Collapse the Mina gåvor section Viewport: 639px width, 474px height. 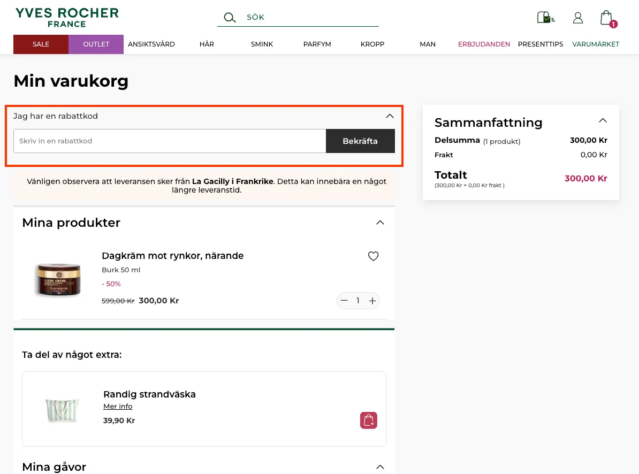coord(380,467)
